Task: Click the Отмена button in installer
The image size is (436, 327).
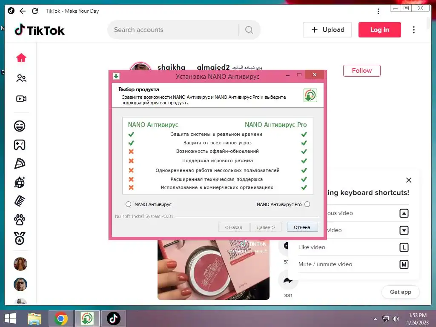Action: pyautogui.click(x=302, y=227)
